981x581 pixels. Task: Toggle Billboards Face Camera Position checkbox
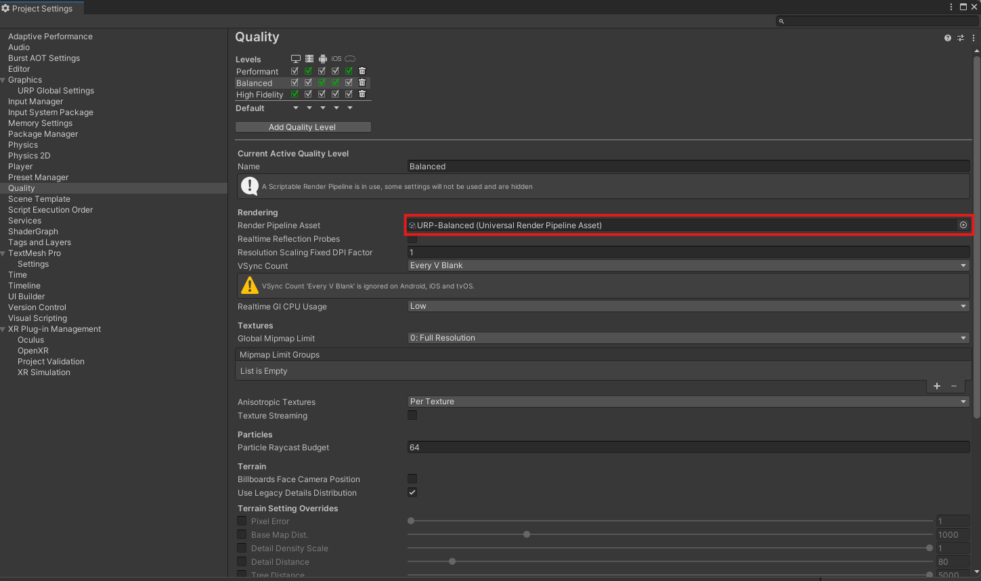click(412, 479)
